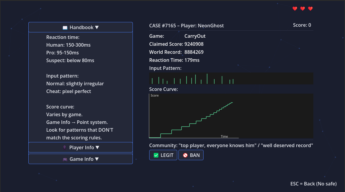The width and height of the screenshot is (345, 192).
Task: Click the Score: 0 counter
Action: [x=302, y=25]
